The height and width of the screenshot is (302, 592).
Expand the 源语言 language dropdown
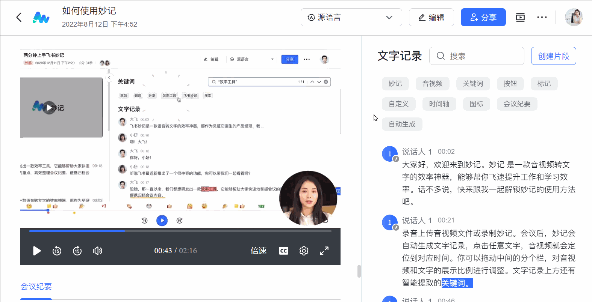(351, 17)
